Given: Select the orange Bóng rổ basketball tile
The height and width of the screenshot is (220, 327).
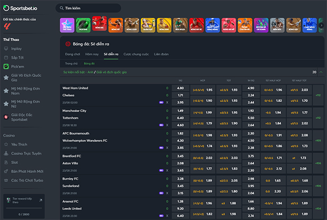Looking at the screenshot, I should [115, 25].
